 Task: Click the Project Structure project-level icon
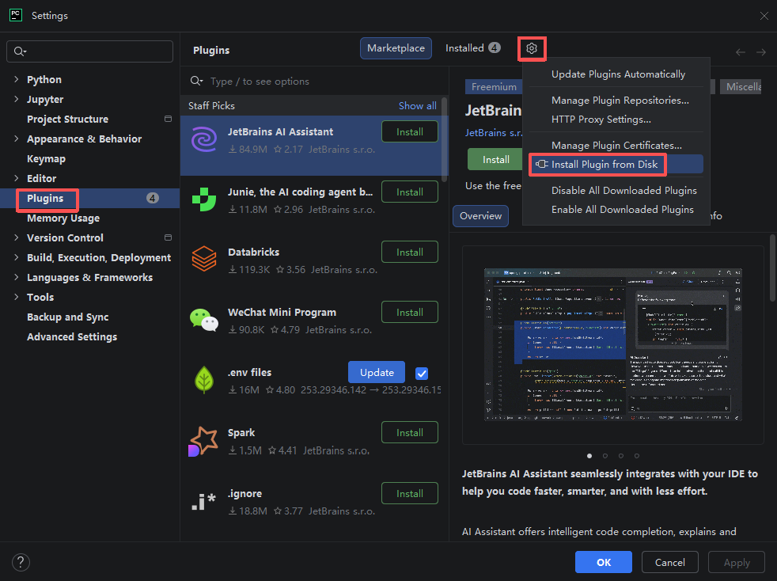point(168,119)
